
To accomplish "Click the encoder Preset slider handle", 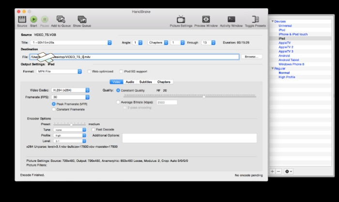I will (71, 124).
